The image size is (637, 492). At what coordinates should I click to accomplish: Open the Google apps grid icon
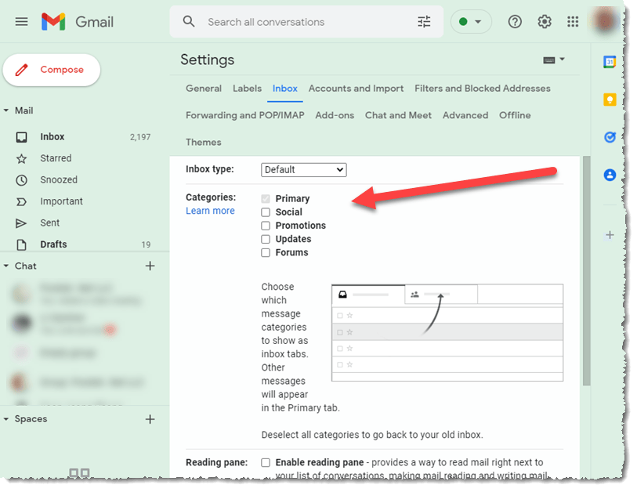tap(573, 22)
